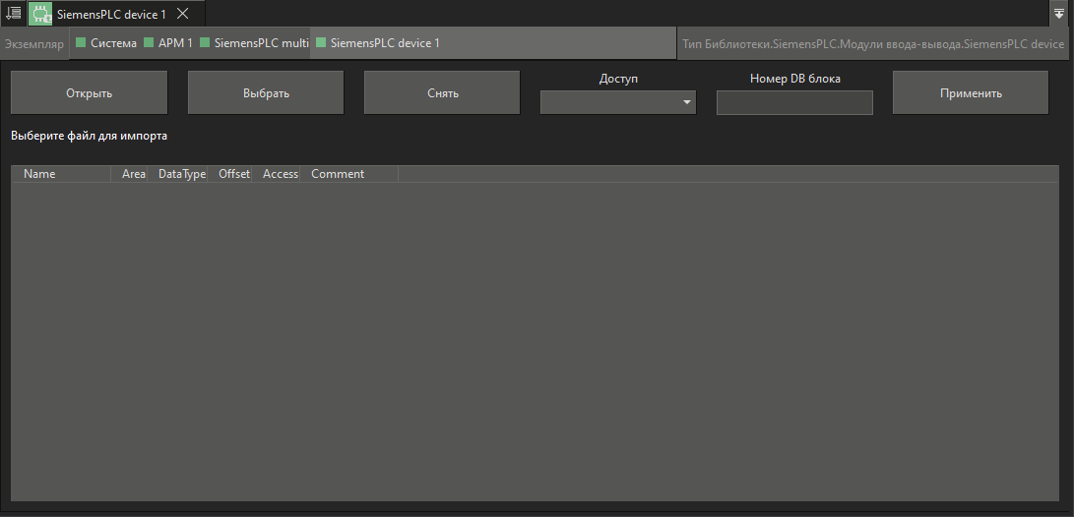Sort by DataType column header

click(178, 174)
